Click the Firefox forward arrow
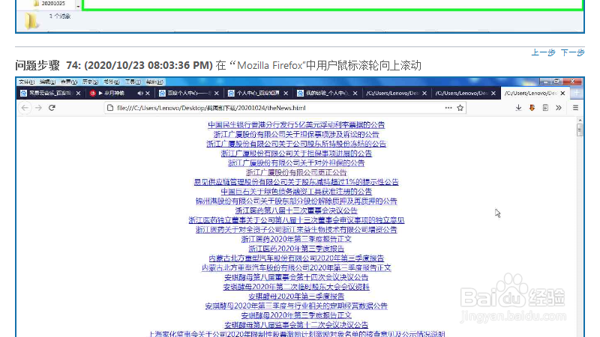The height and width of the screenshot is (337, 600). pyautogui.click(x=38, y=108)
